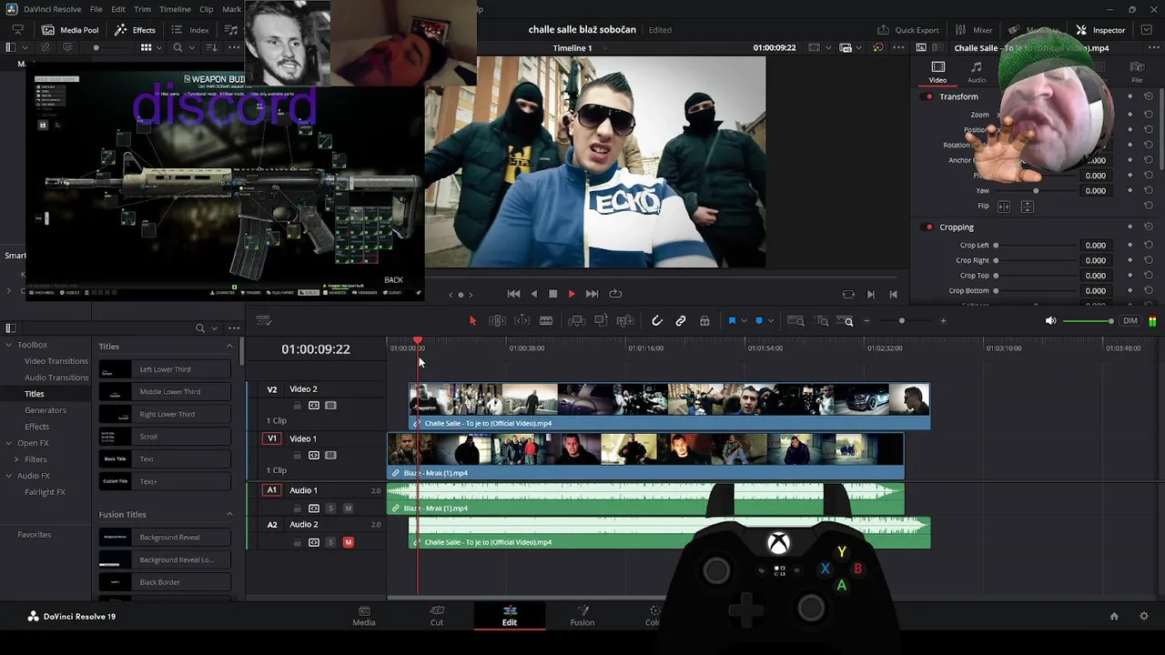This screenshot has width=1165, height=655.
Task: Mute monitoring with the speaker icon
Action: pos(1051,321)
